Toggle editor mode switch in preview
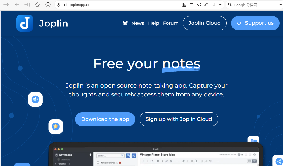Image resolution: width=283 pixels, height=166 pixels. (252, 161)
